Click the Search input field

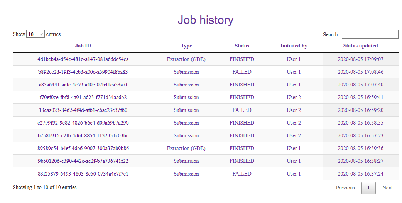tap(370, 34)
